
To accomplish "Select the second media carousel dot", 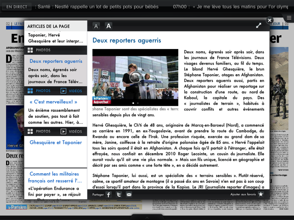I will point(138,103).
